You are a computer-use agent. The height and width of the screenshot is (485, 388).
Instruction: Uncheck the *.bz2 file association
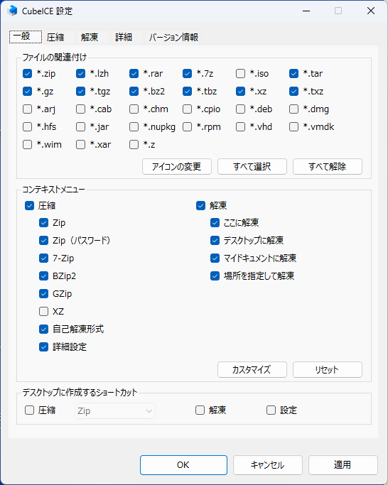(x=134, y=91)
